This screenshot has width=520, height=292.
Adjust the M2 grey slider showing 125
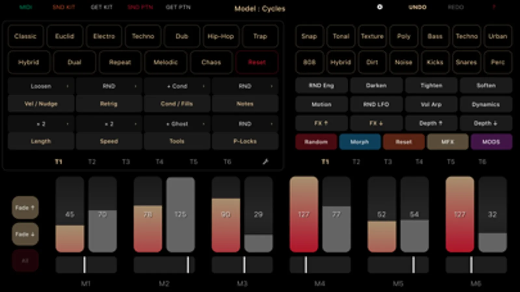(x=180, y=214)
